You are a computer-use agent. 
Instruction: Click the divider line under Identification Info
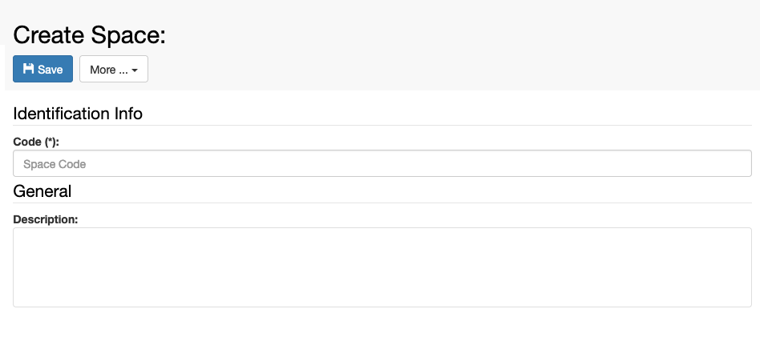pyautogui.click(x=382, y=125)
